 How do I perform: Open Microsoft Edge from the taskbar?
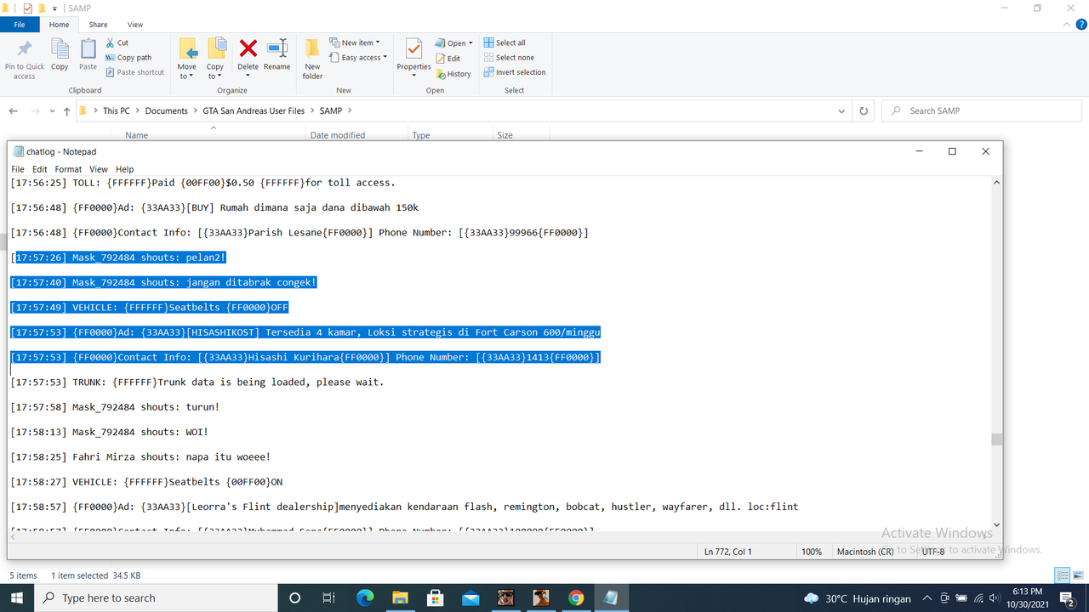[365, 598]
